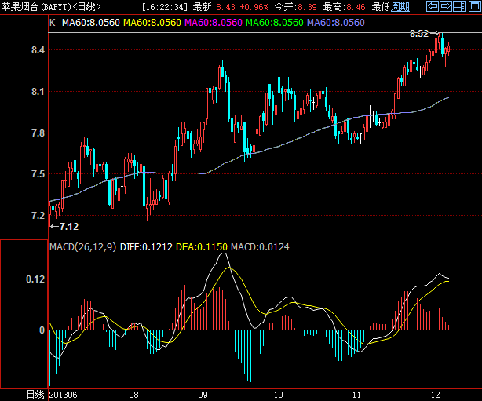482x401 pixels.
Task: Click the full-window maximize chart icon
Action: (x=475, y=6)
